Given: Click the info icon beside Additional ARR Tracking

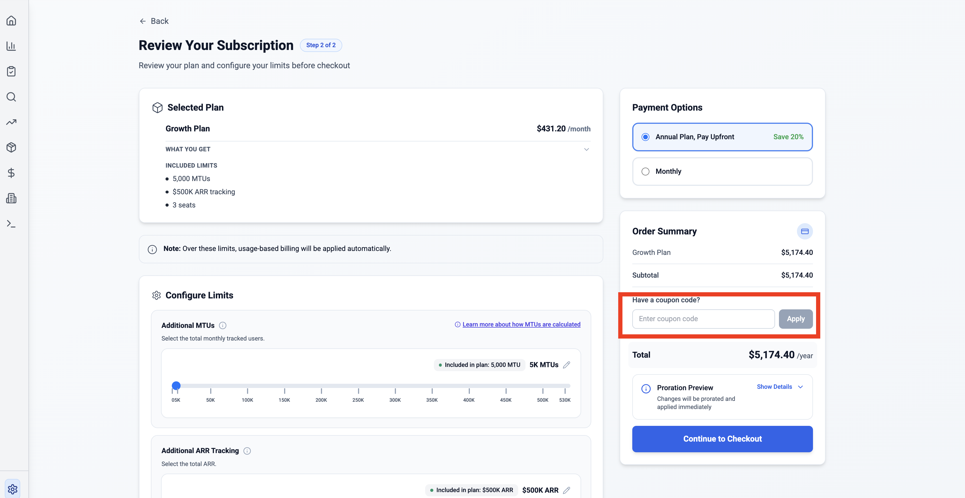Looking at the screenshot, I should 247,451.
